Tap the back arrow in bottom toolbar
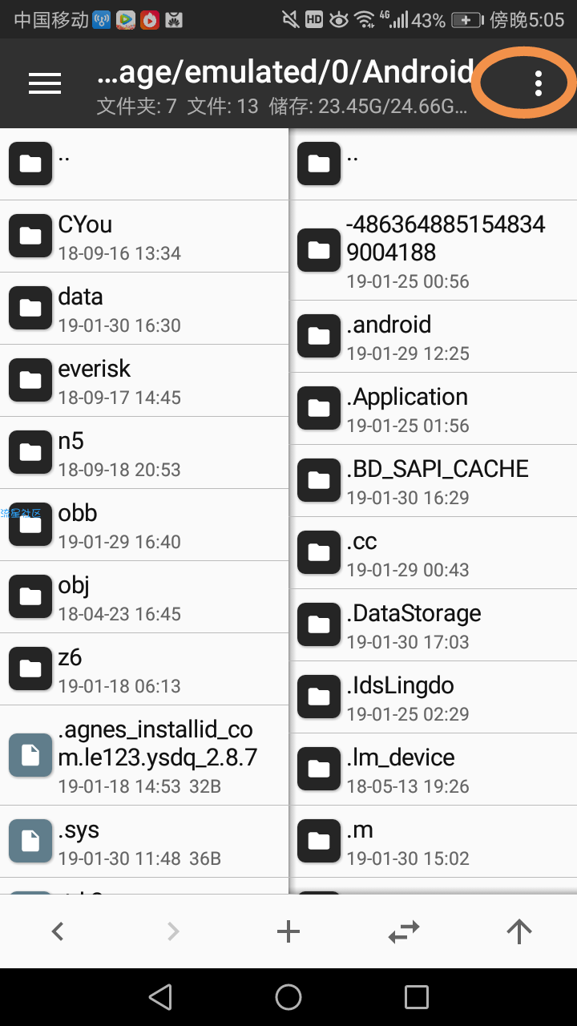577x1026 pixels. [58, 931]
